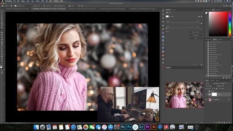Click the Invert button in Properties
This screenshot has width=233, height=131.
pos(196,38)
